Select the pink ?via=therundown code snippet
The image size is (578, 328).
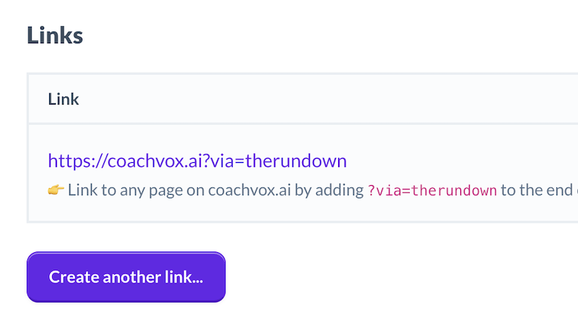click(432, 190)
